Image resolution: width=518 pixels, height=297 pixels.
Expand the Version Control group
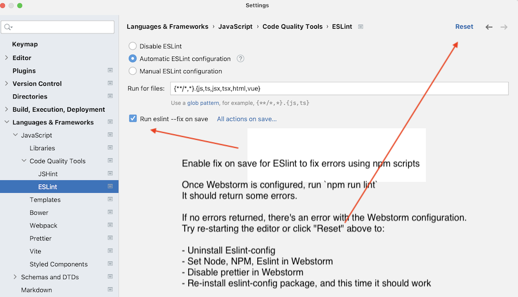6,83
